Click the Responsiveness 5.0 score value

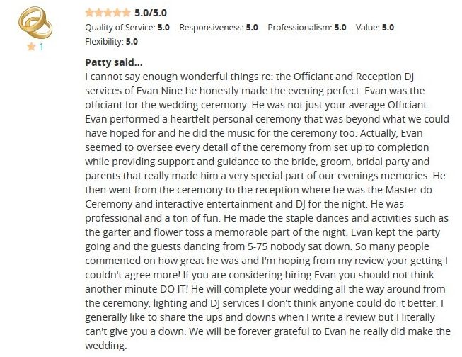[x=252, y=28]
